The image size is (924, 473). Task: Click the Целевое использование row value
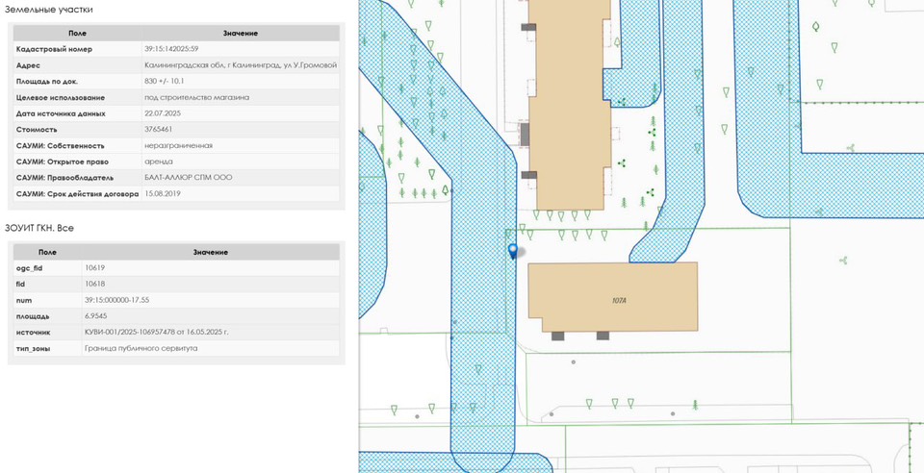point(196,97)
